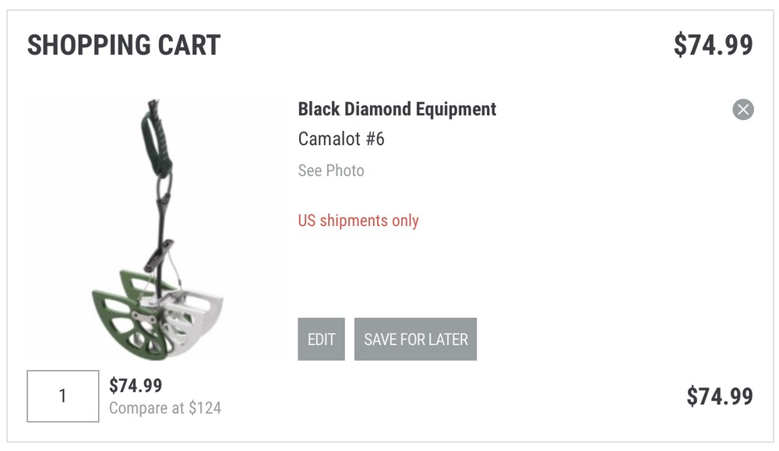Open the Camalot #6 product title
This screenshot has width=779, height=451.
(341, 139)
